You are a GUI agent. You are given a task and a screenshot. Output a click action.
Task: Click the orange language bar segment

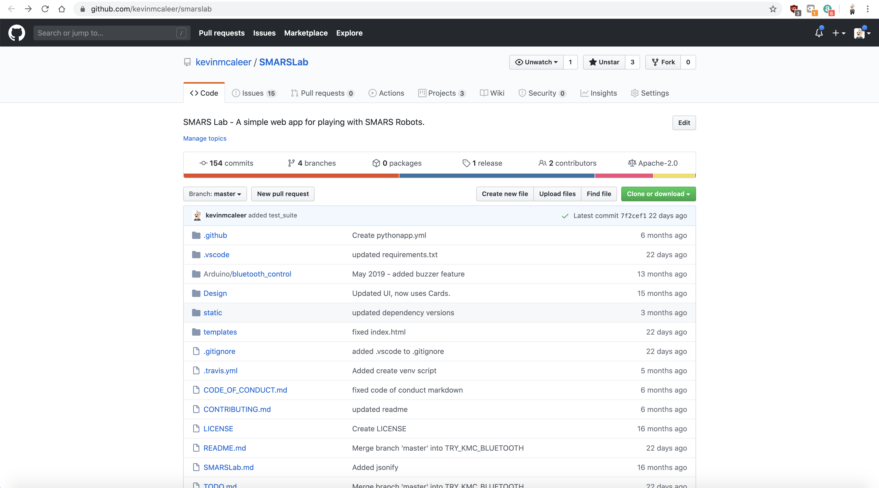coord(291,176)
